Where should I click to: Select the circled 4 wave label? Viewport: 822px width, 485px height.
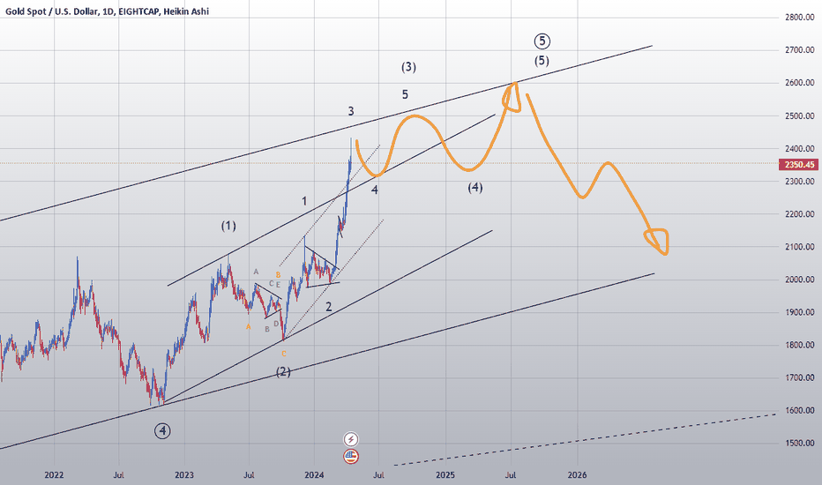pos(162,431)
